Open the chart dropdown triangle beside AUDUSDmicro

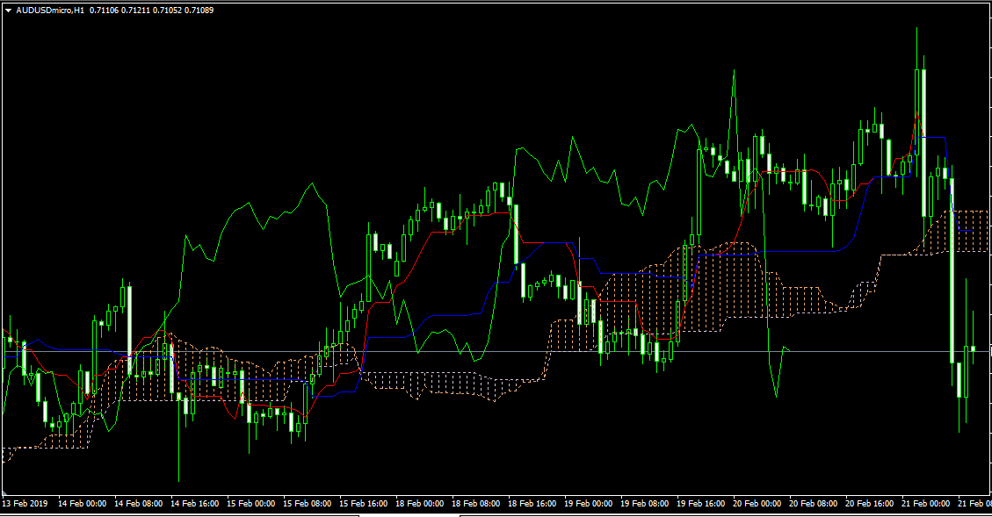pyautogui.click(x=9, y=11)
